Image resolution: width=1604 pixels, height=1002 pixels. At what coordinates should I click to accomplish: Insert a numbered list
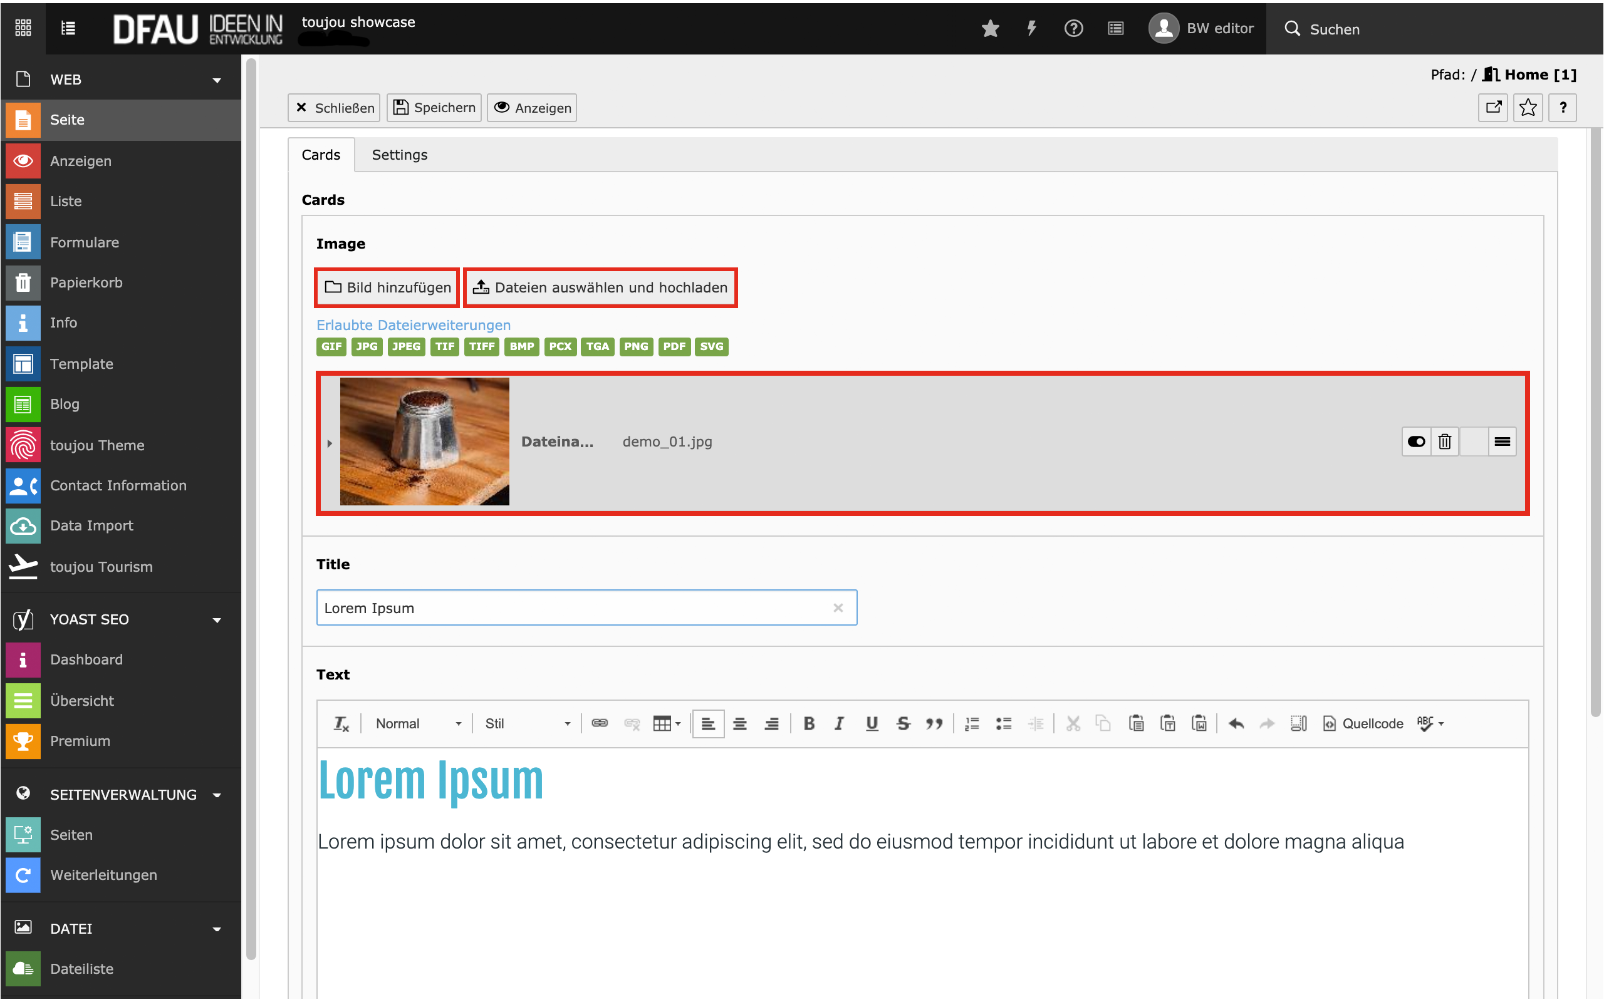972,724
